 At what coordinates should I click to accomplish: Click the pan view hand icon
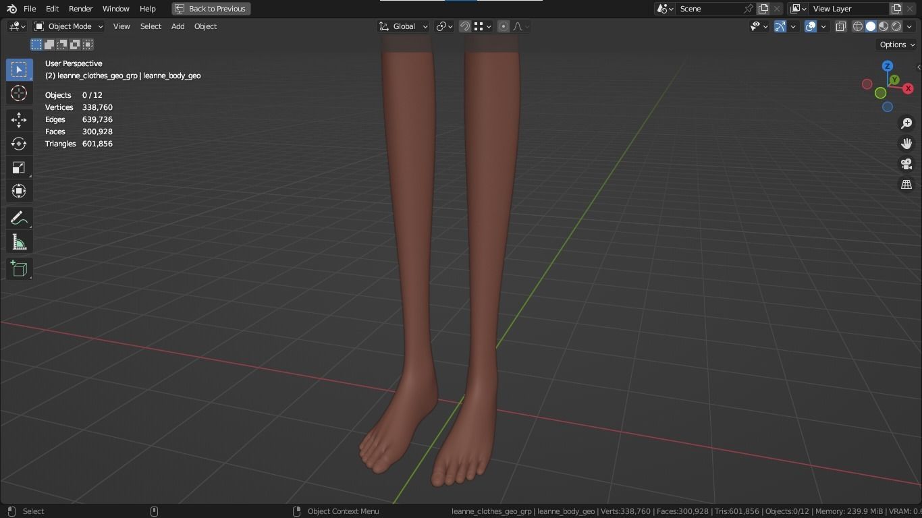[906, 144]
